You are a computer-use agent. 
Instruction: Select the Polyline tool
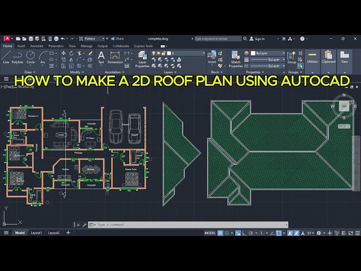point(17,57)
